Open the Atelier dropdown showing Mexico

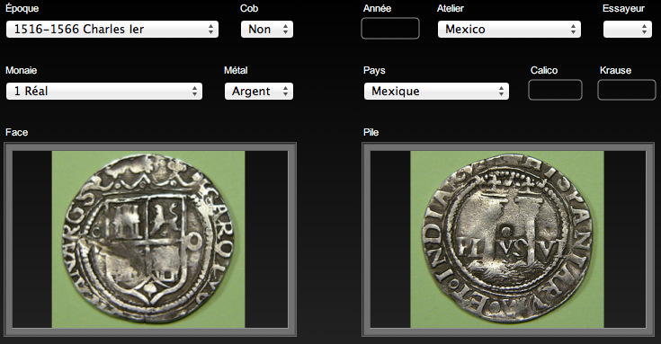coord(509,29)
